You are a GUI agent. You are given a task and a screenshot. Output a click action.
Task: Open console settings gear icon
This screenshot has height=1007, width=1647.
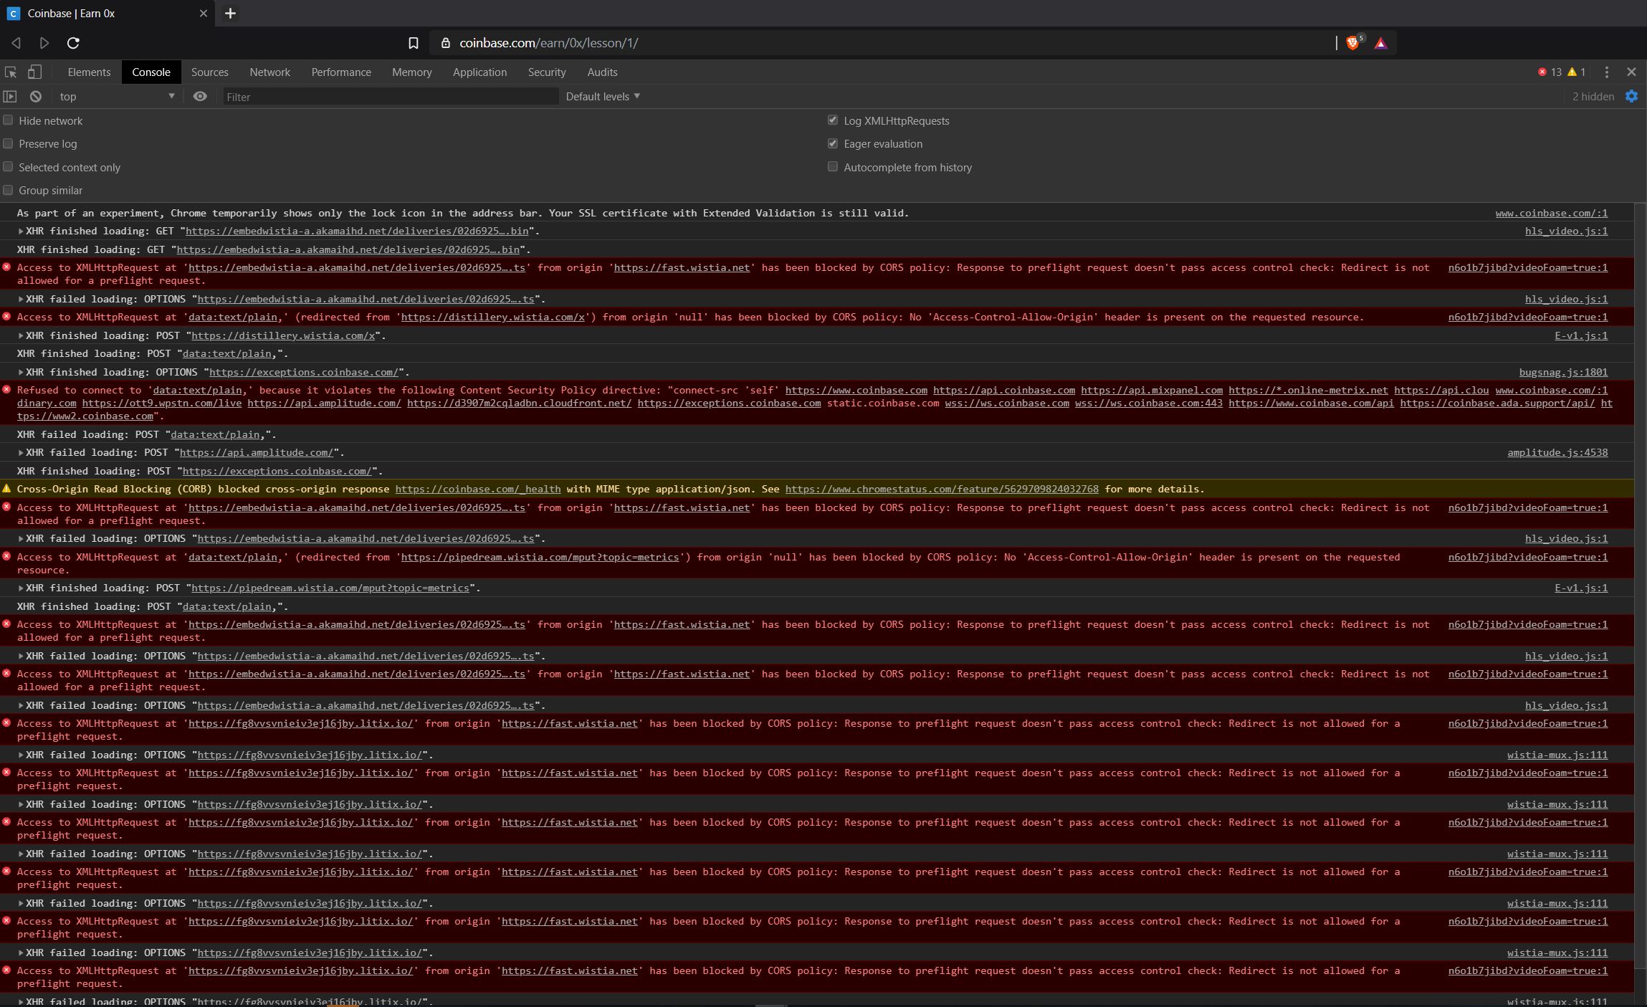click(1631, 97)
